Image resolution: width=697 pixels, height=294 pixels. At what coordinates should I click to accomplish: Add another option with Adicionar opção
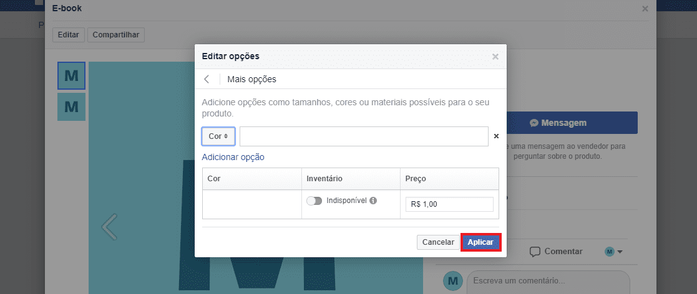pyautogui.click(x=233, y=157)
